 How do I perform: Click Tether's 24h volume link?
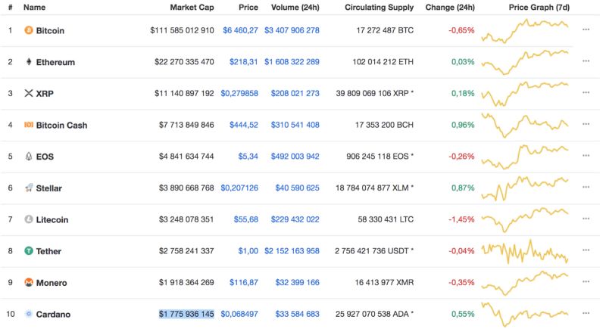[292, 251]
